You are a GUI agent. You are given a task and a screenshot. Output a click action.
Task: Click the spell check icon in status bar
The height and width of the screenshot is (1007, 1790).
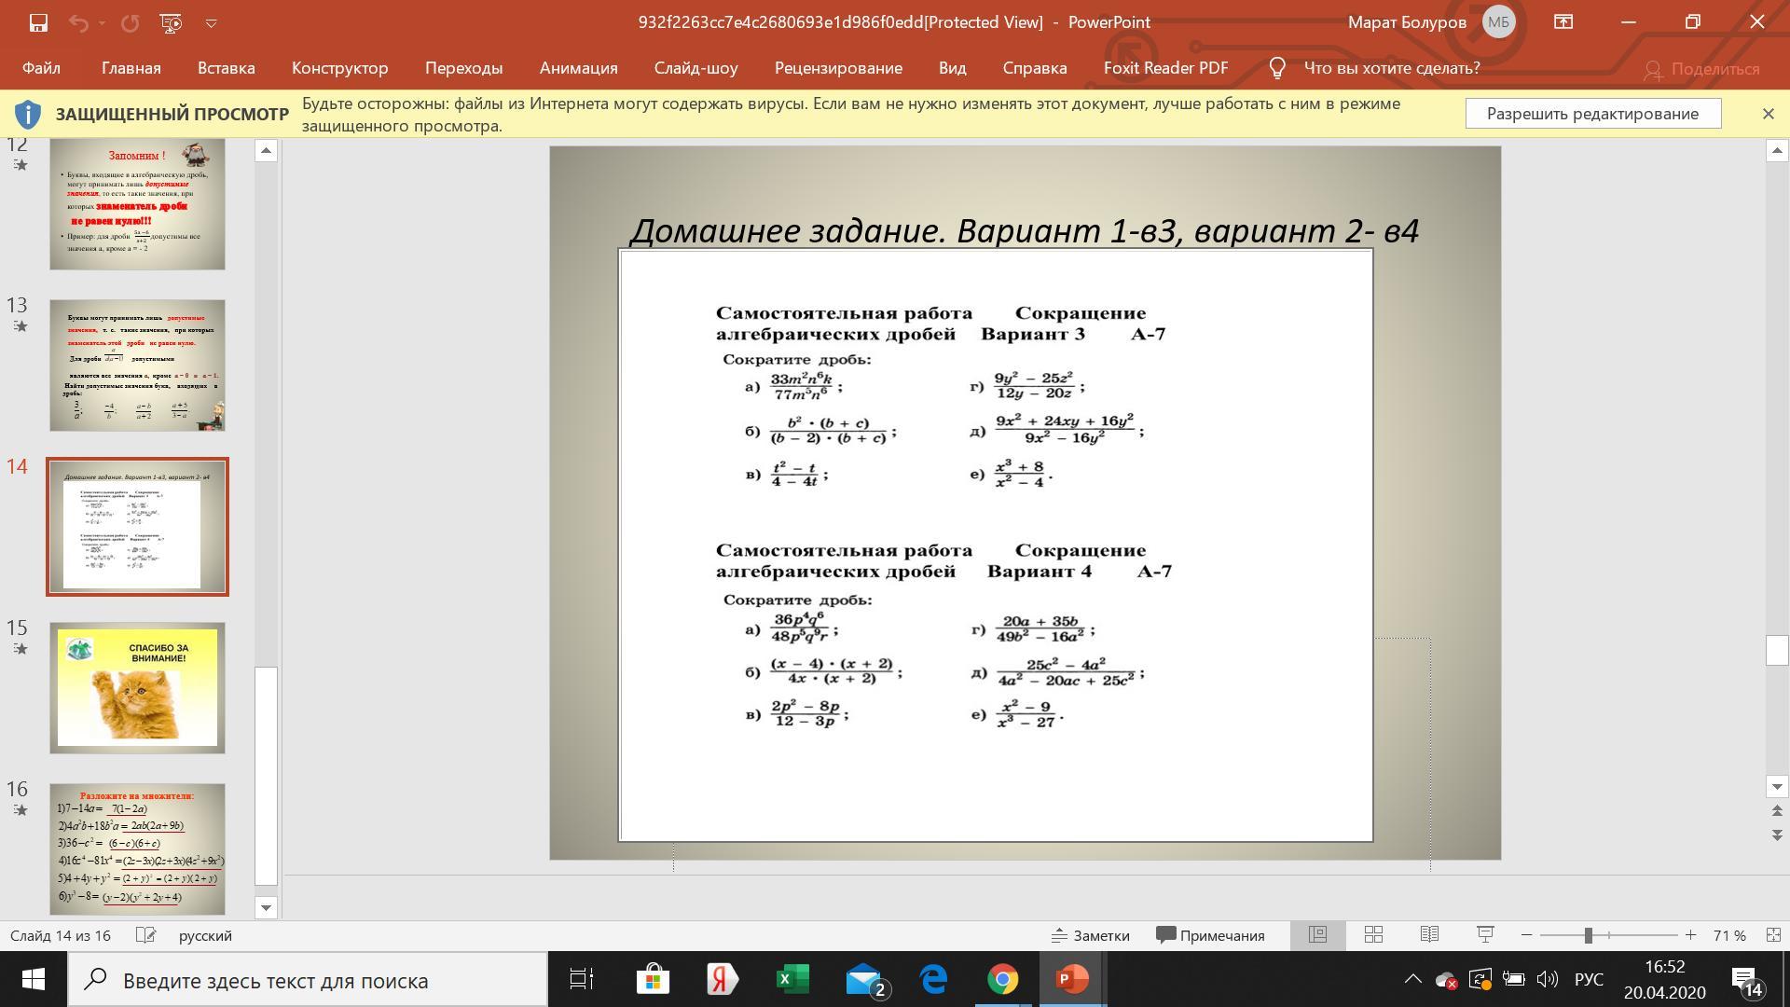tap(145, 935)
